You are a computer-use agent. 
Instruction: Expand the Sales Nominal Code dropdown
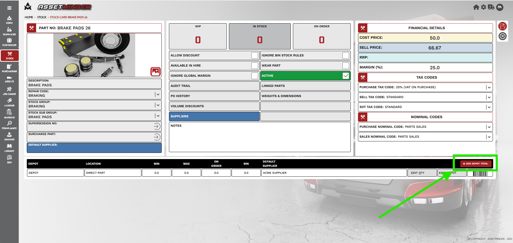(489, 137)
